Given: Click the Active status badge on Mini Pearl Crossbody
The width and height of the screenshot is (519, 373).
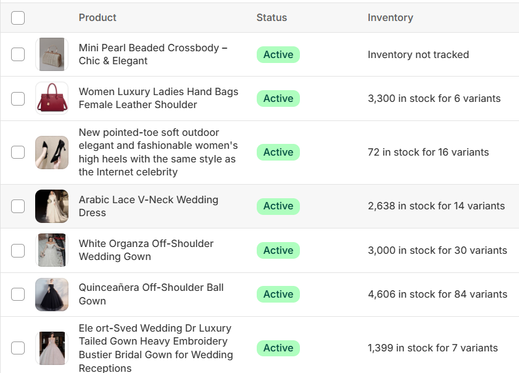Looking at the screenshot, I should pyautogui.click(x=278, y=54).
